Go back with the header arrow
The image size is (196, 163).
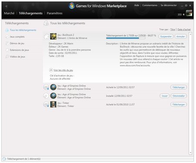tap(6, 6)
